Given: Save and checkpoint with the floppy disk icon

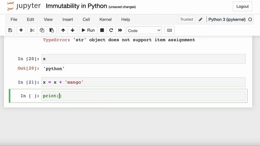Looking at the screenshot, I should tap(10, 30).
